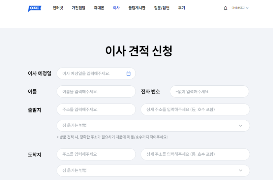Open the calendar date picker icon
273x180 pixels.
[x=129, y=74]
